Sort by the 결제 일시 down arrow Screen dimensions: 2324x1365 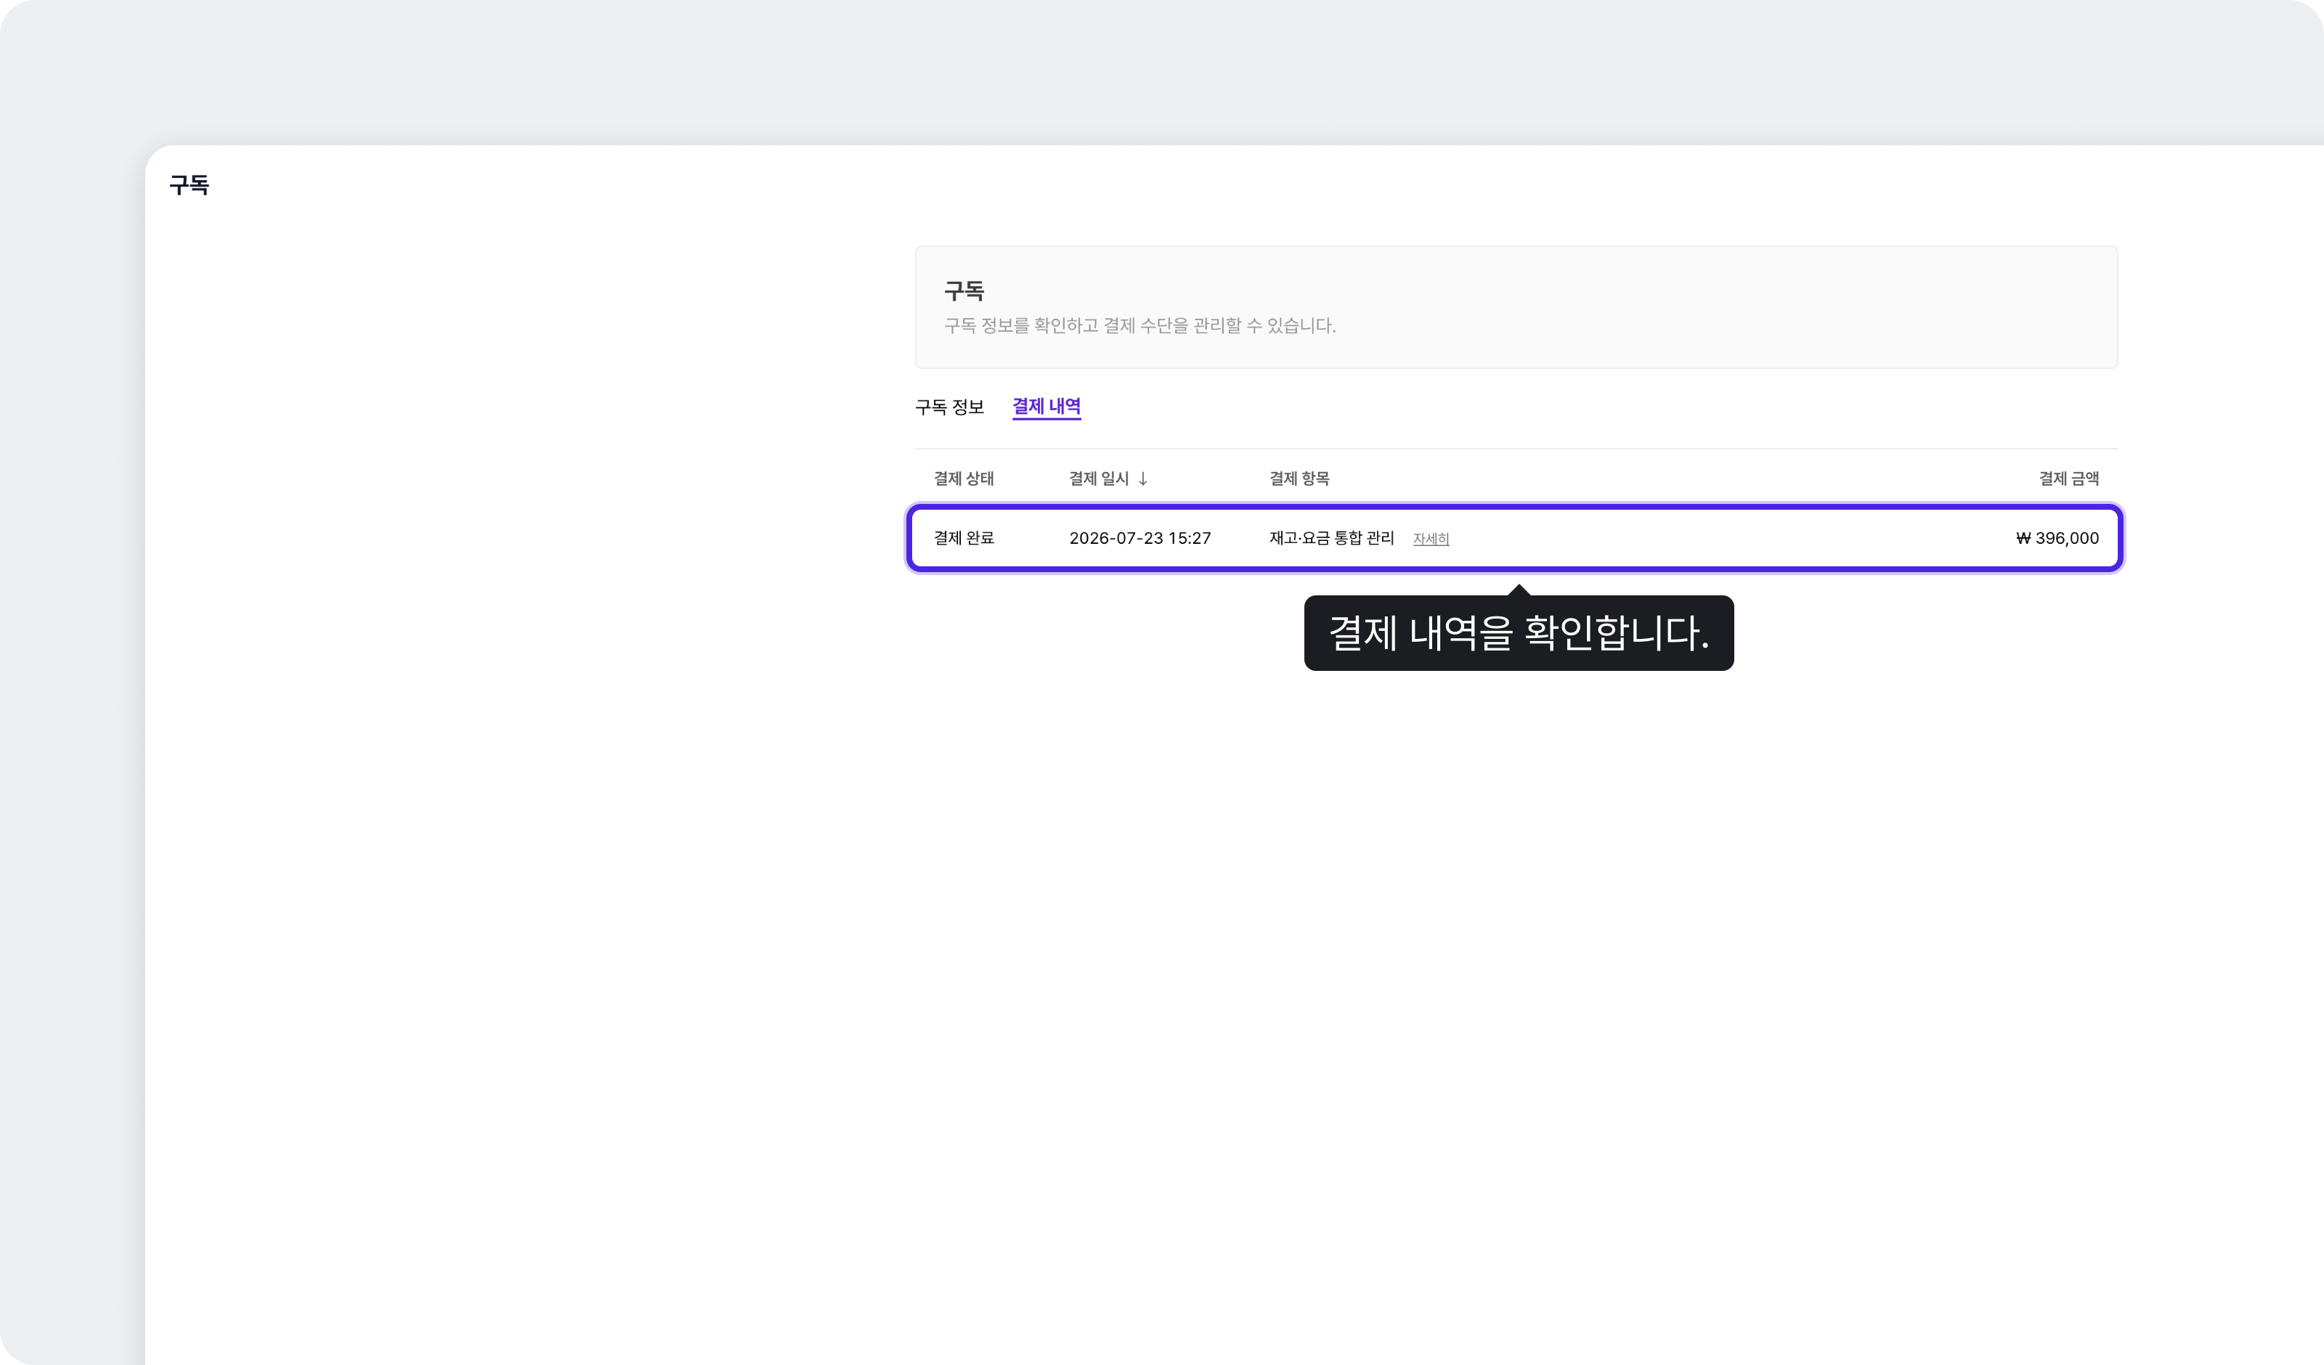pyautogui.click(x=1142, y=478)
